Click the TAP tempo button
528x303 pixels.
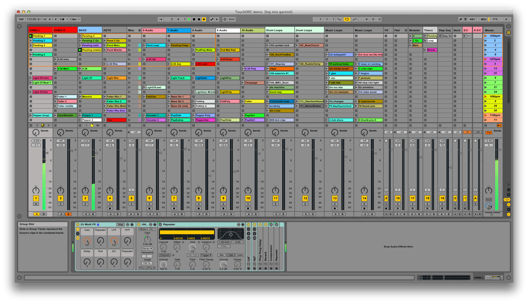pos(21,19)
